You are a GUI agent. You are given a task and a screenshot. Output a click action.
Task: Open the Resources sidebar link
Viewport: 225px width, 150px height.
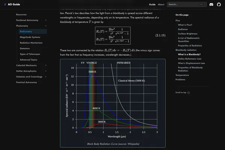[x=21, y=14]
